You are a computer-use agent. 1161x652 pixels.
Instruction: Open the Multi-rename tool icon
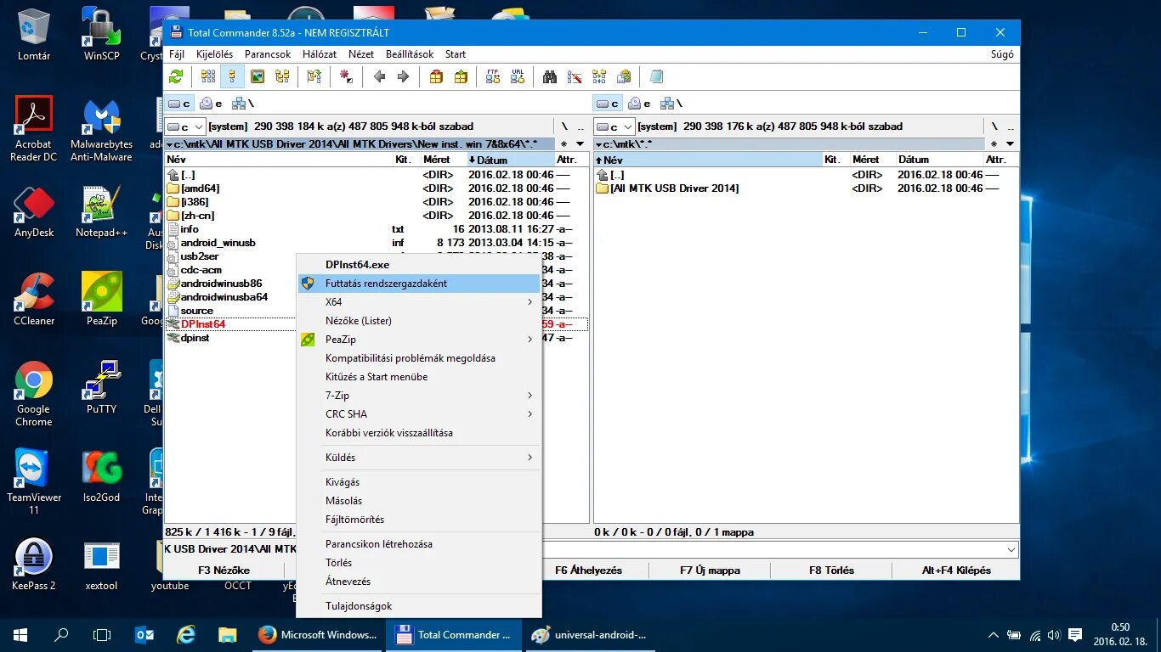[575, 76]
